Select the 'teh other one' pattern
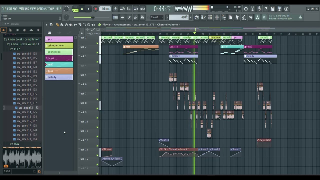This screenshot has width=320, height=180. pyautogui.click(x=59, y=45)
